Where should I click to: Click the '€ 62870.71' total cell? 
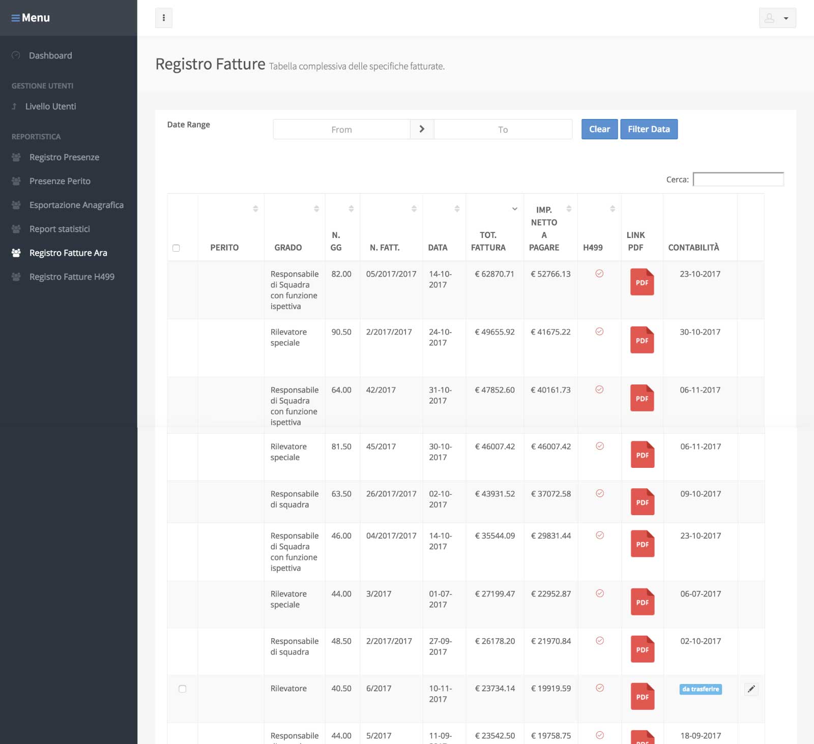point(495,274)
